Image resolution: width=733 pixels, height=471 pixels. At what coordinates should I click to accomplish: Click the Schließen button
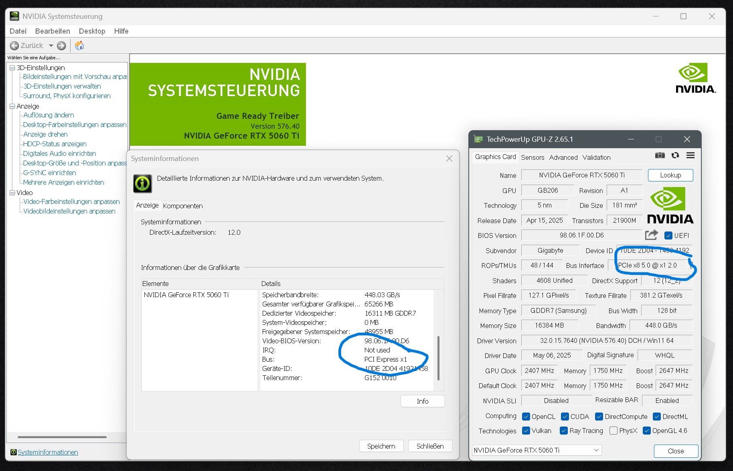[x=430, y=446]
